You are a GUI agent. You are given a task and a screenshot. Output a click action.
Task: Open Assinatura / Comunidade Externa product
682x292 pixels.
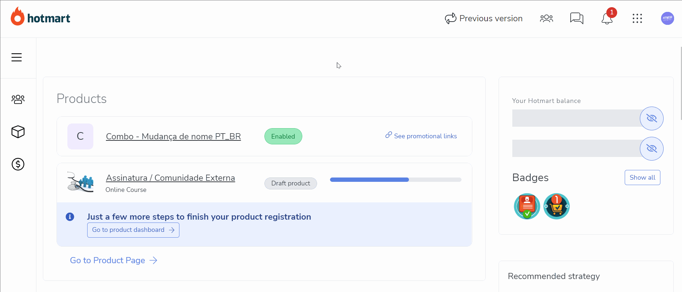170,178
